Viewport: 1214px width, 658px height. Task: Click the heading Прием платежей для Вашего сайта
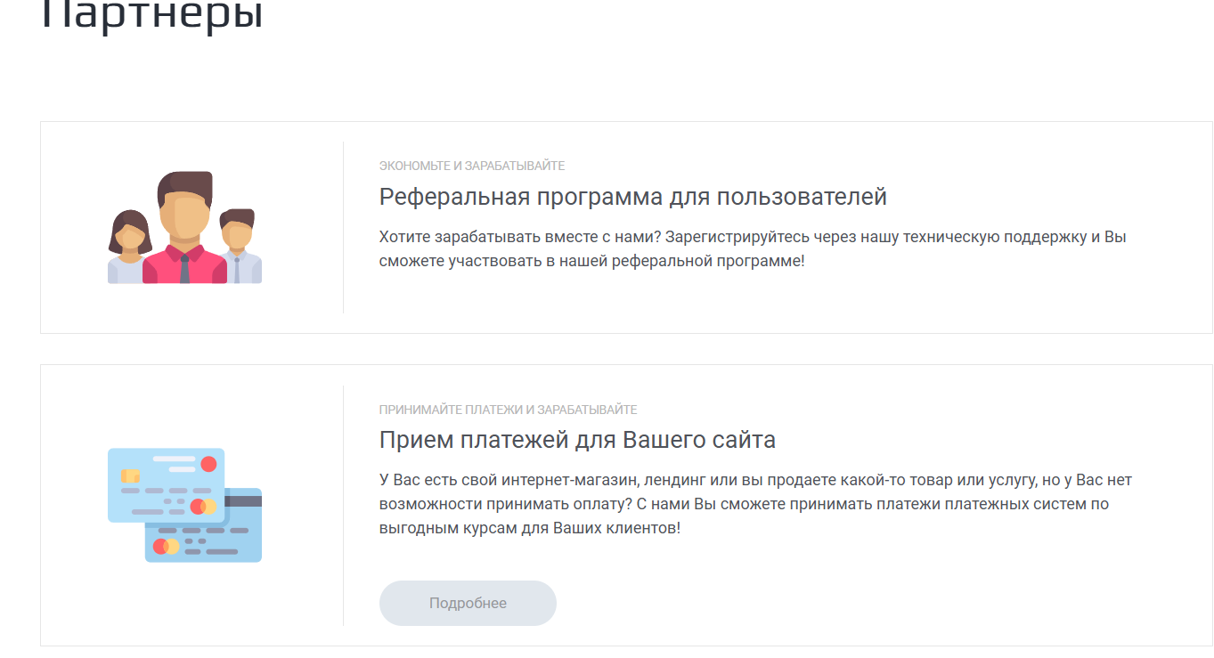(x=577, y=440)
